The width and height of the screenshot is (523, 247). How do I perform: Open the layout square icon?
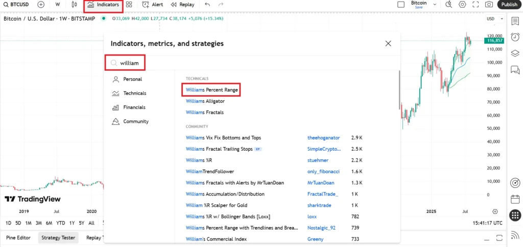tap(401, 5)
